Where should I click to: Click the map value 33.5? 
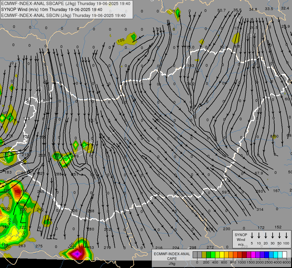click(269, 9)
